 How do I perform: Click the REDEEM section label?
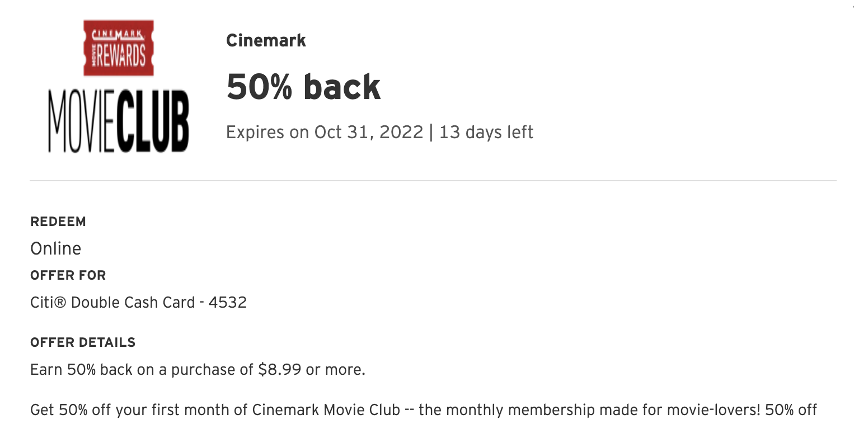[x=58, y=222]
